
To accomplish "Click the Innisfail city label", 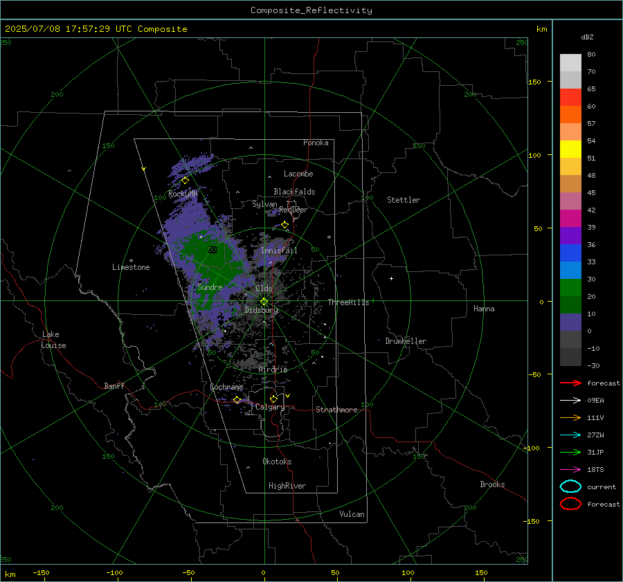I will [279, 251].
